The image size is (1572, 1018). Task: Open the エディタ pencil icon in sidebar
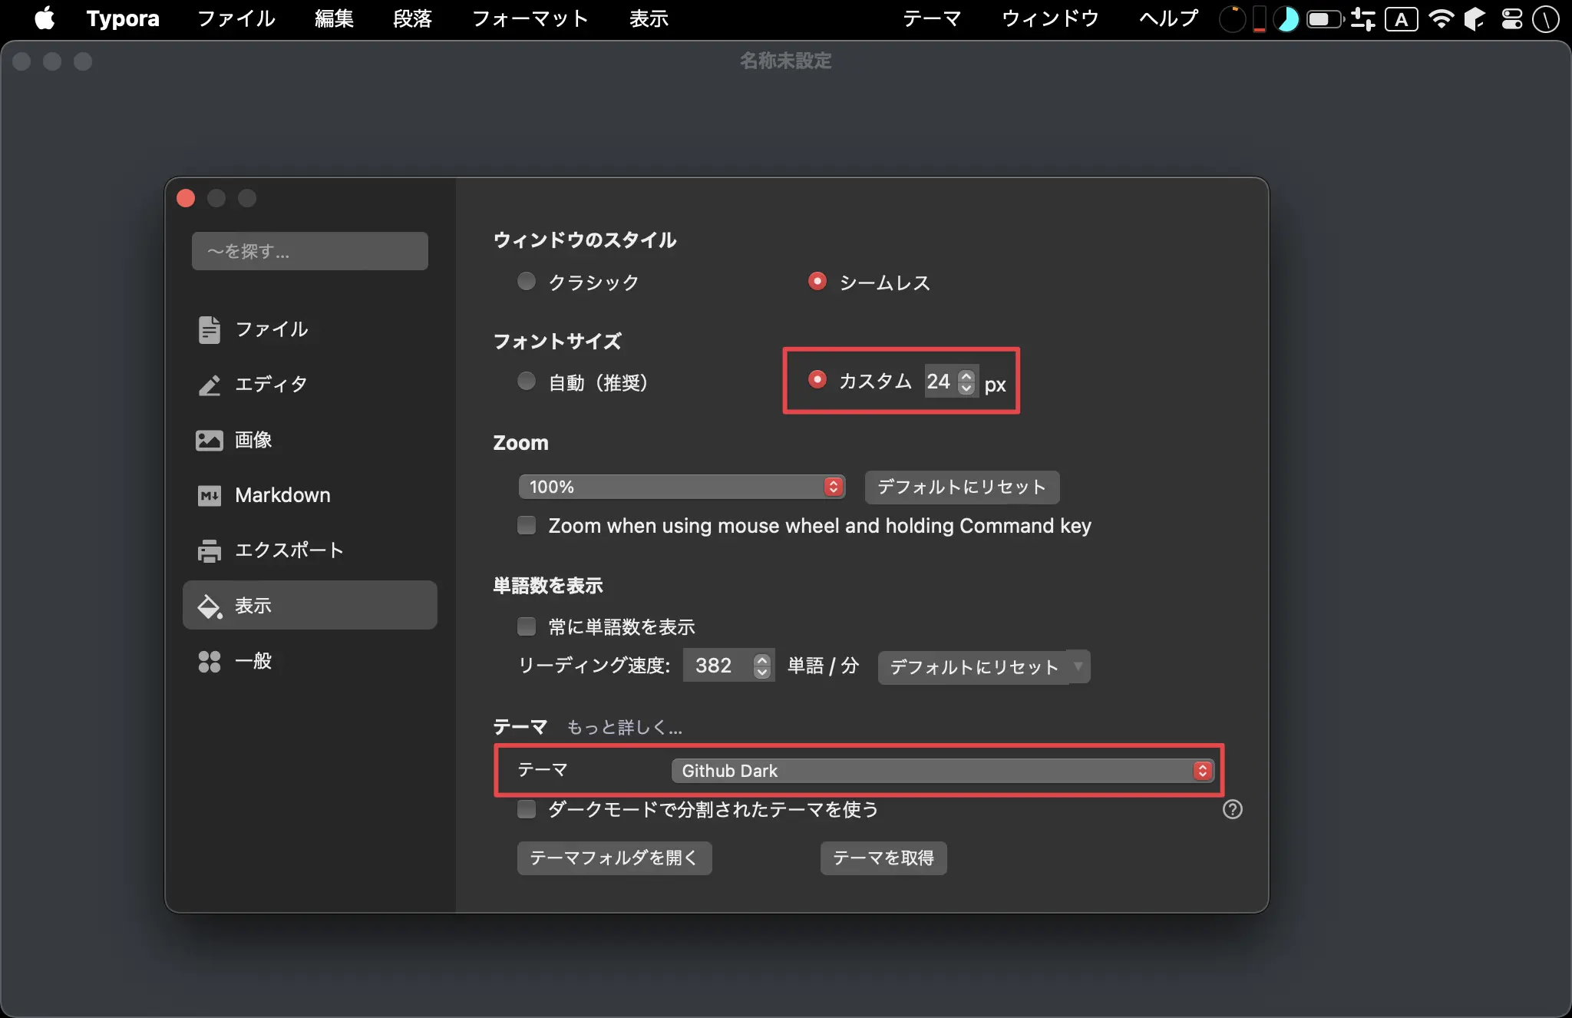(209, 385)
